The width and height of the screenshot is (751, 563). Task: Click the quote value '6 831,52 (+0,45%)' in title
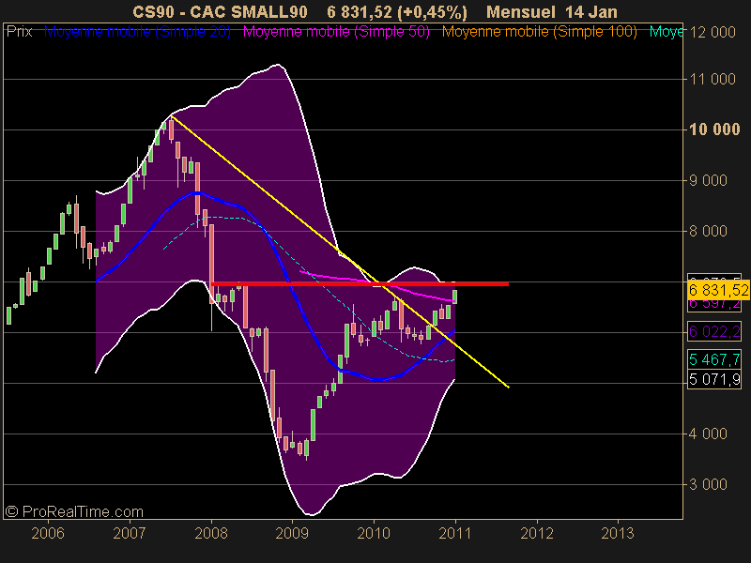397,12
